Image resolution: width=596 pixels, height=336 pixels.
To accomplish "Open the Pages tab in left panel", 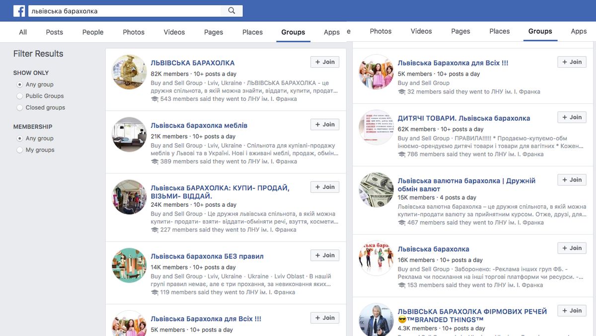I will click(214, 32).
